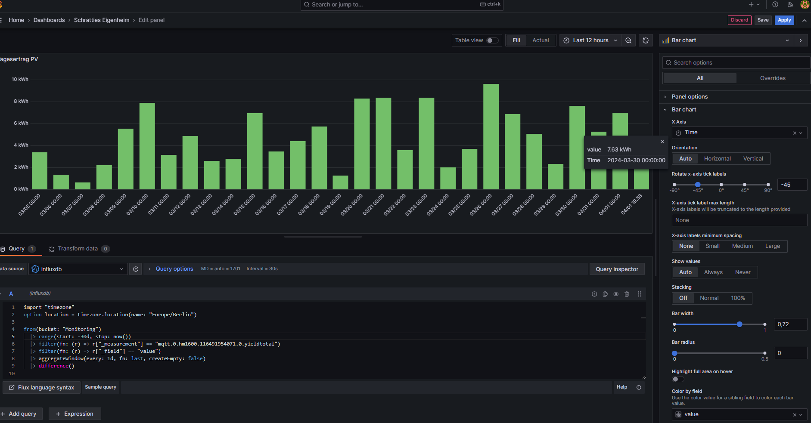Viewport: 811px width, 423px height.
Task: Close the value tooltip on the chart
Action: pos(662,142)
